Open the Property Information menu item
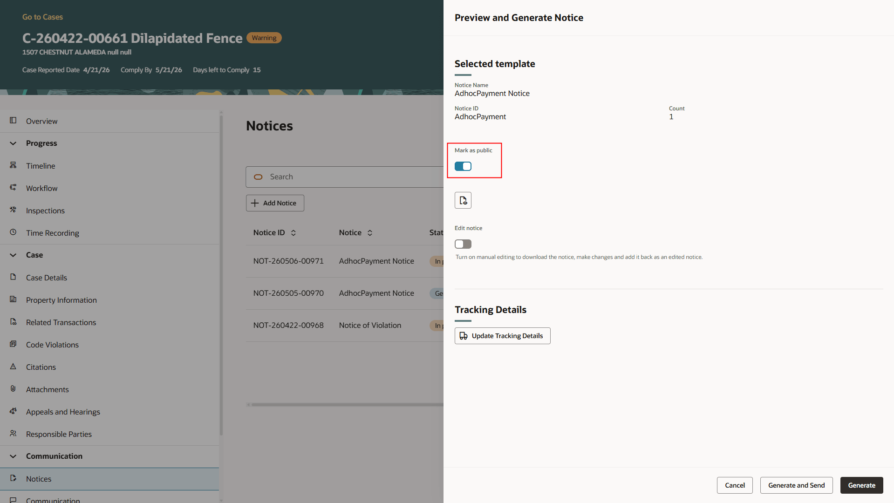894x503 pixels. 109,300
